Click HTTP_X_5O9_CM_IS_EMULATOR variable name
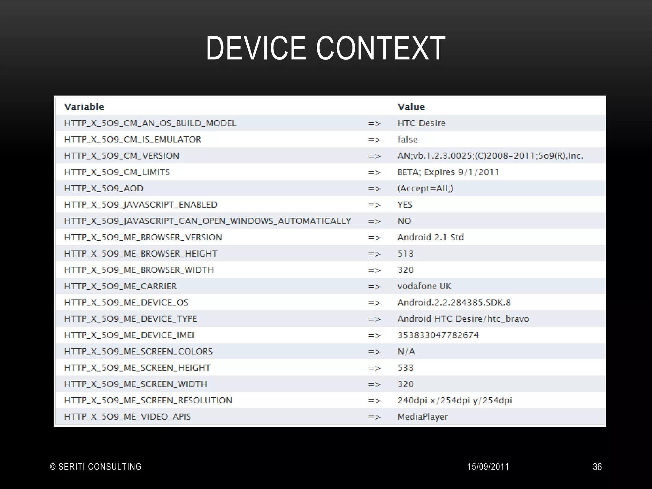The image size is (652, 489). [x=133, y=139]
